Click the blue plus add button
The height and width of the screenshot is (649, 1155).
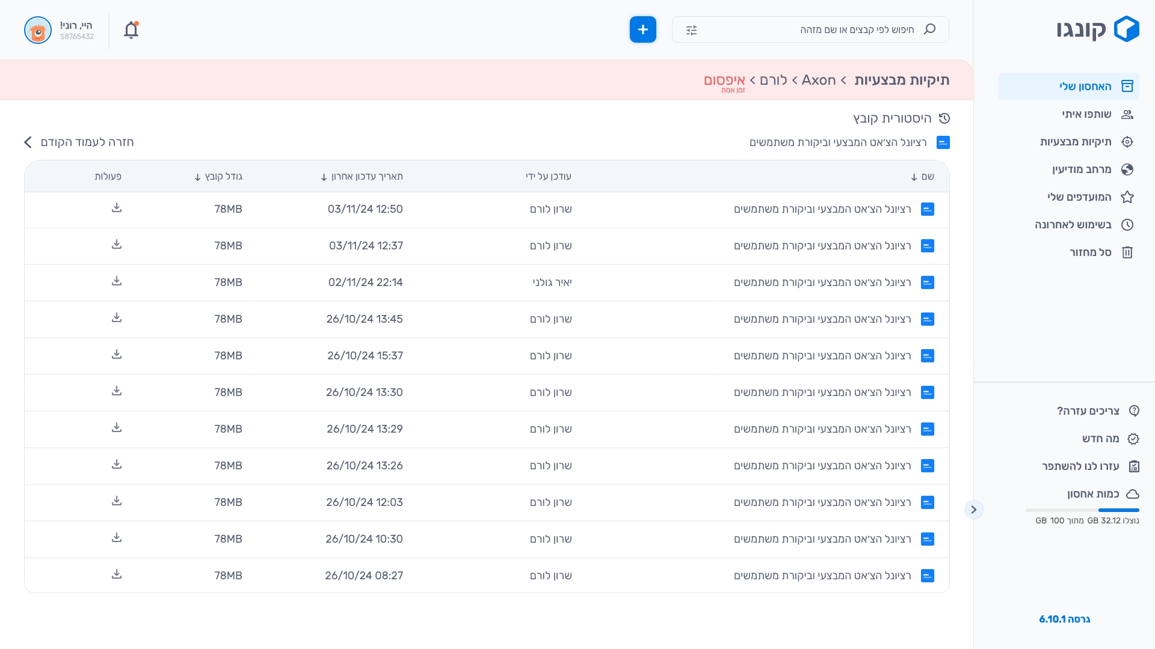point(642,29)
